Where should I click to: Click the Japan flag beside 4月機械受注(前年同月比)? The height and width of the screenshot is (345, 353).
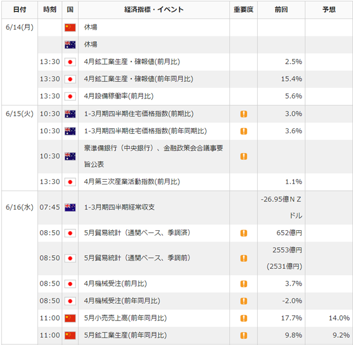70,301
